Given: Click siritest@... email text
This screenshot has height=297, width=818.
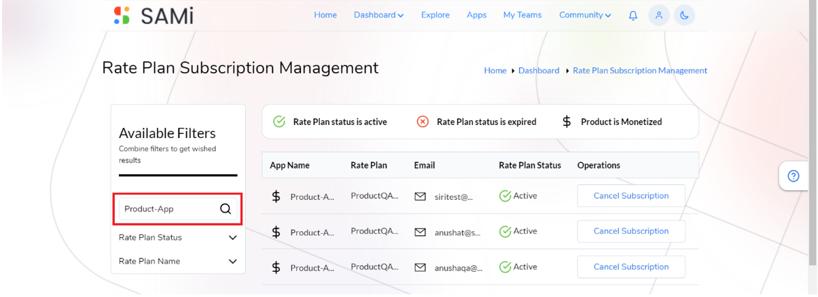Looking at the screenshot, I should pos(454,197).
